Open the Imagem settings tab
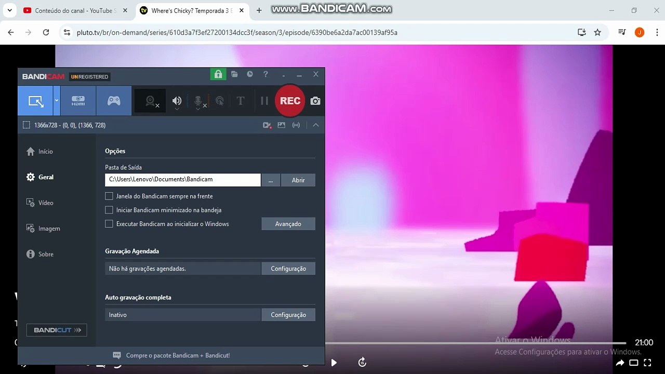Screen dimensions: 665x374 point(43,229)
